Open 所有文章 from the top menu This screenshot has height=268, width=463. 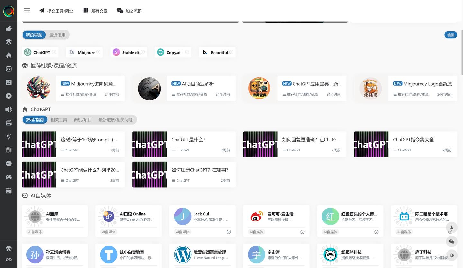point(95,11)
